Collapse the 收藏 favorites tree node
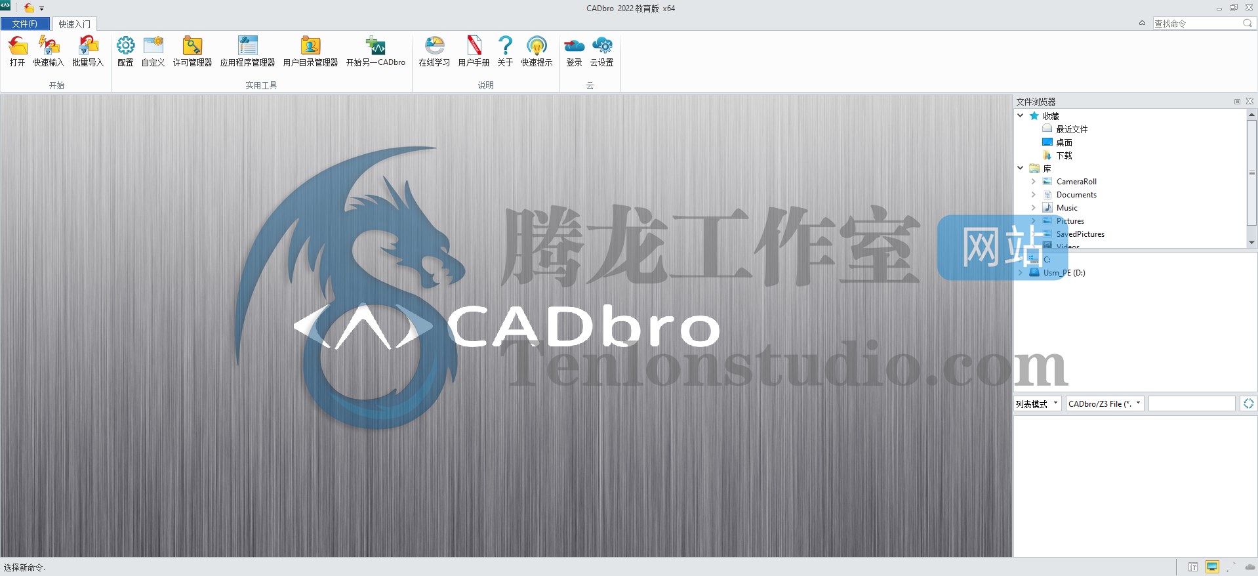 point(1020,115)
